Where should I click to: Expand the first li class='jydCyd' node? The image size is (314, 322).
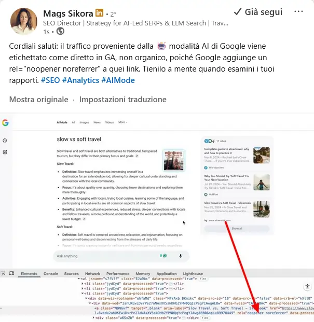coord(83,284)
